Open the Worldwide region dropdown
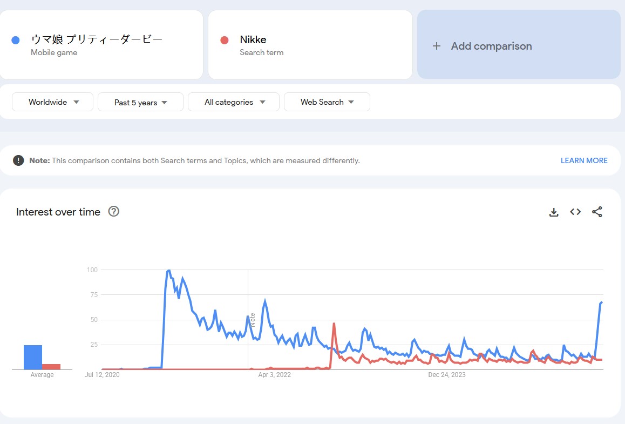Screen dimensions: 625x424 [52, 102]
